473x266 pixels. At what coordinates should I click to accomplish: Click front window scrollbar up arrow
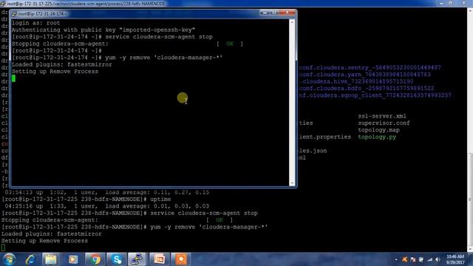tap(292, 22)
